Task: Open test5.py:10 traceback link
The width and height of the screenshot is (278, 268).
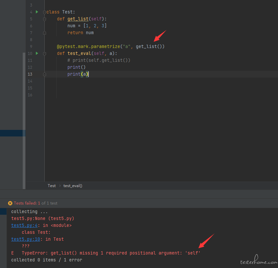Action: (x=26, y=239)
